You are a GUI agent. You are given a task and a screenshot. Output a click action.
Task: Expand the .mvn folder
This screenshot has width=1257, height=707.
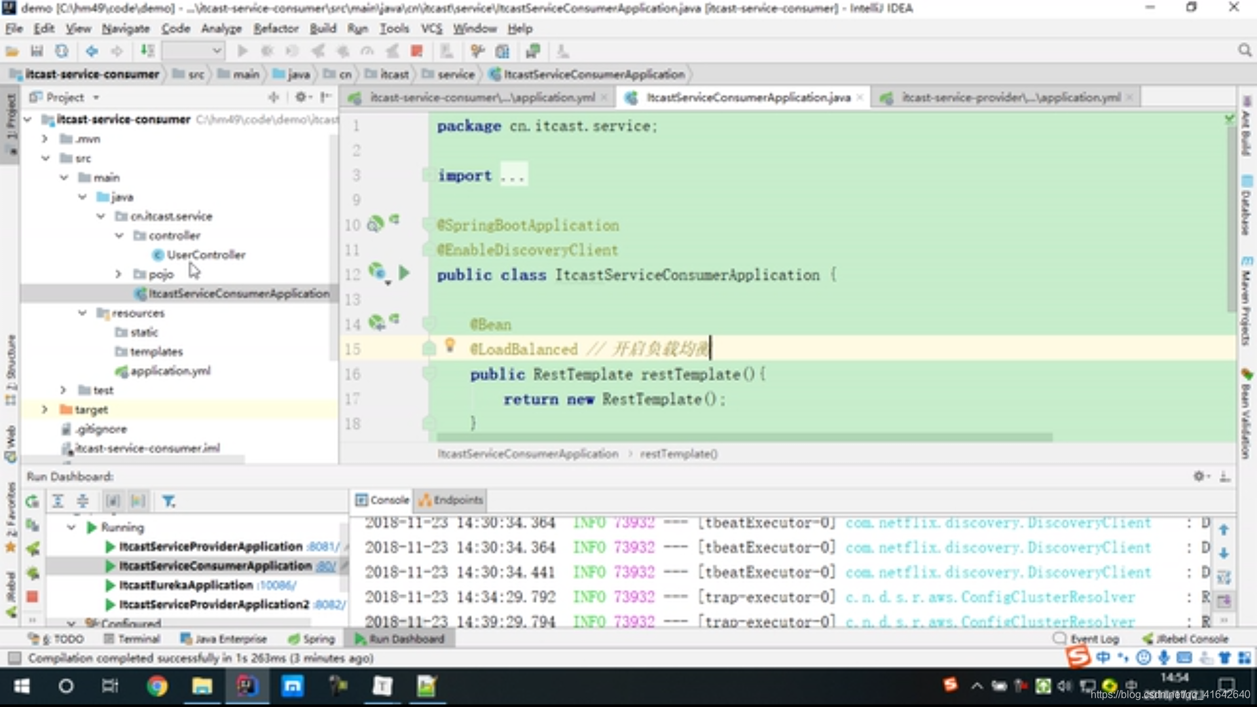(45, 139)
